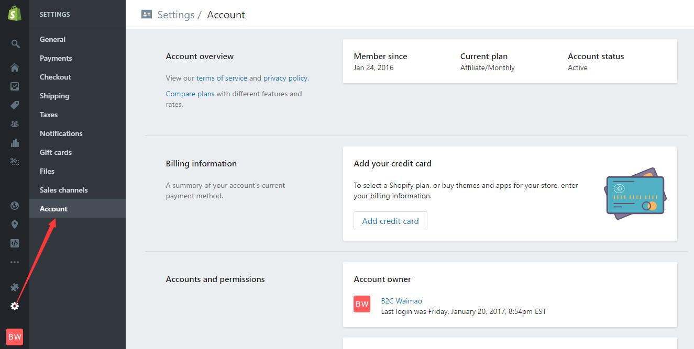Click the Affiliate/Monthly plan text
The width and height of the screenshot is (694, 349).
488,67
